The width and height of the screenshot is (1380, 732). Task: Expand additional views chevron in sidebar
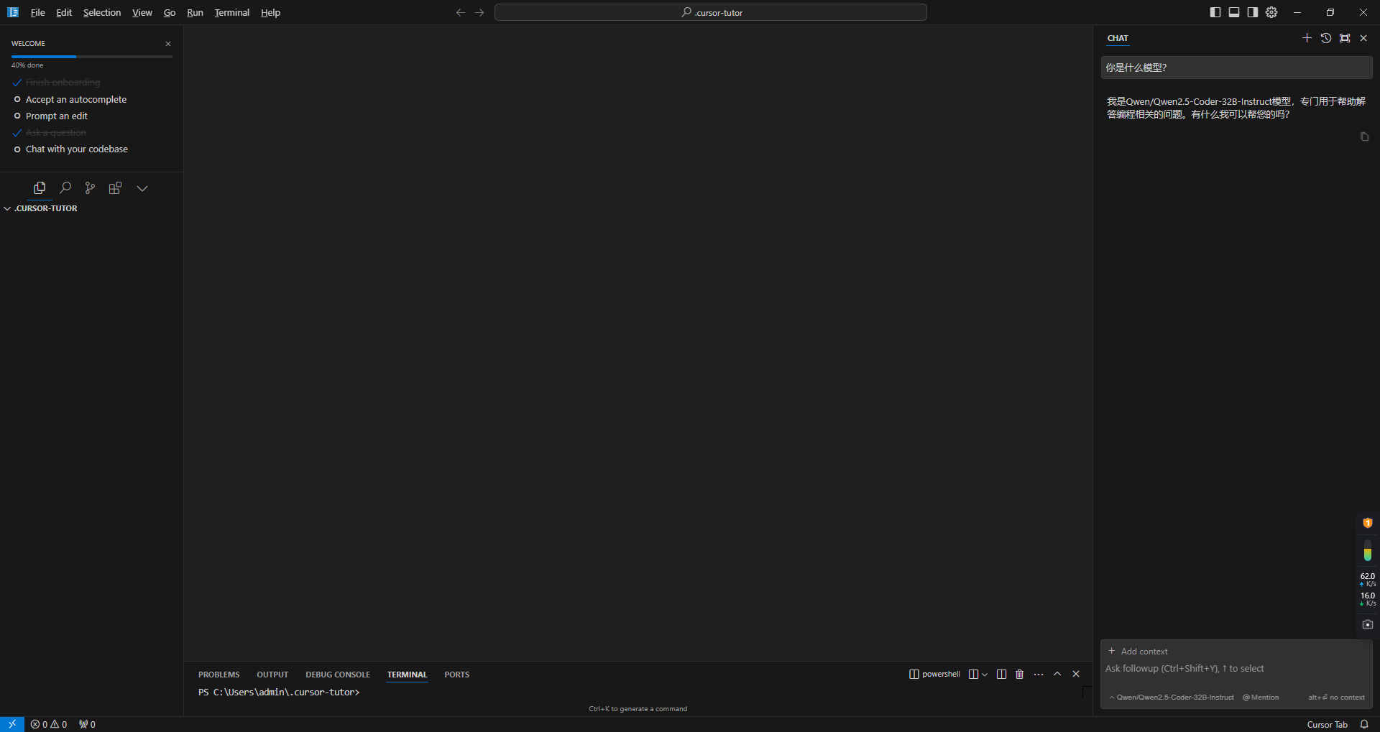[142, 188]
